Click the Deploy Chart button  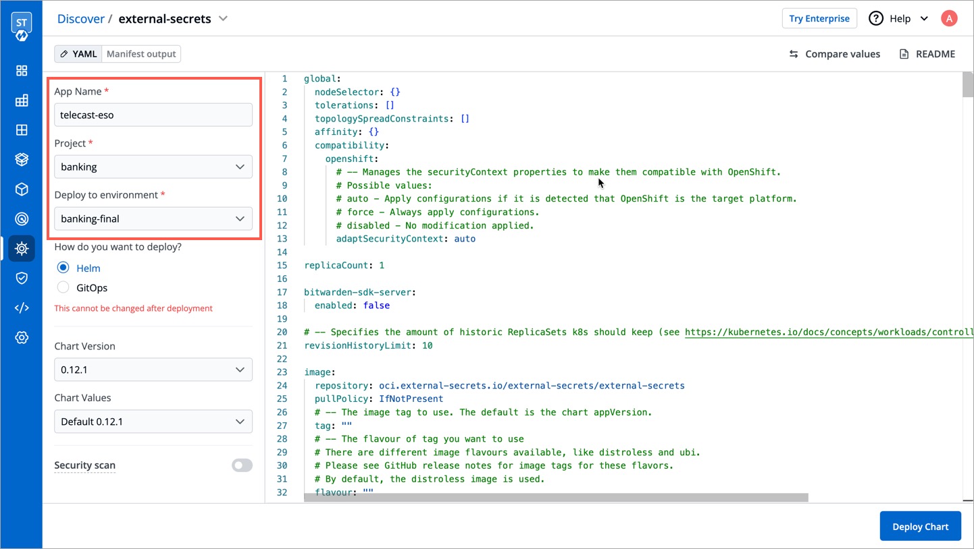point(920,526)
